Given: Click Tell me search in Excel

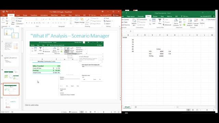Looking at the screenshot, I should (x=185, y=16).
